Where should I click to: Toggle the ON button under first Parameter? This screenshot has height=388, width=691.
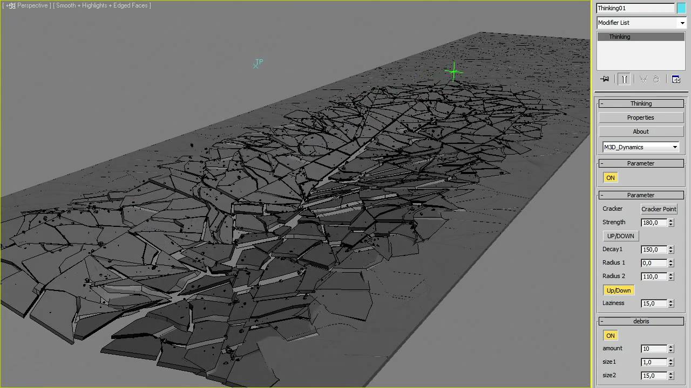click(611, 178)
